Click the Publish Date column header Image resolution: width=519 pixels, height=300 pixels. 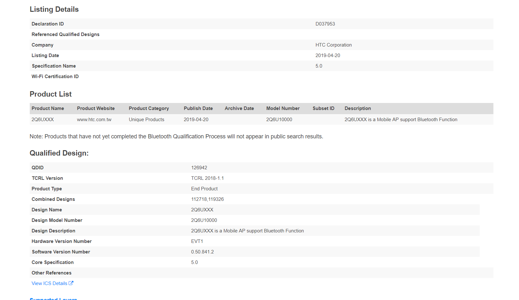[x=198, y=108]
